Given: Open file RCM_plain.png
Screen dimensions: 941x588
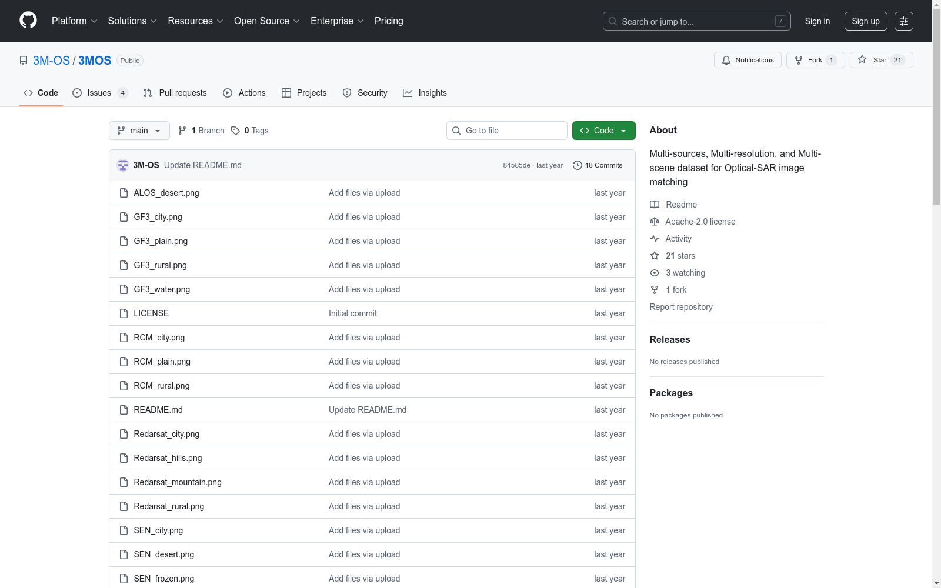Looking at the screenshot, I should 162,362.
